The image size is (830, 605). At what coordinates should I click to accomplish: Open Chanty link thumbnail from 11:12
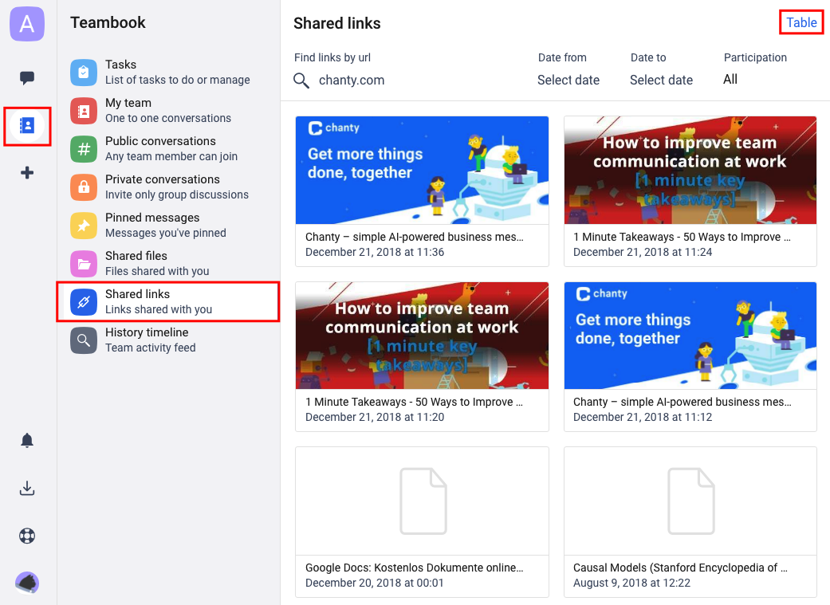click(x=690, y=336)
